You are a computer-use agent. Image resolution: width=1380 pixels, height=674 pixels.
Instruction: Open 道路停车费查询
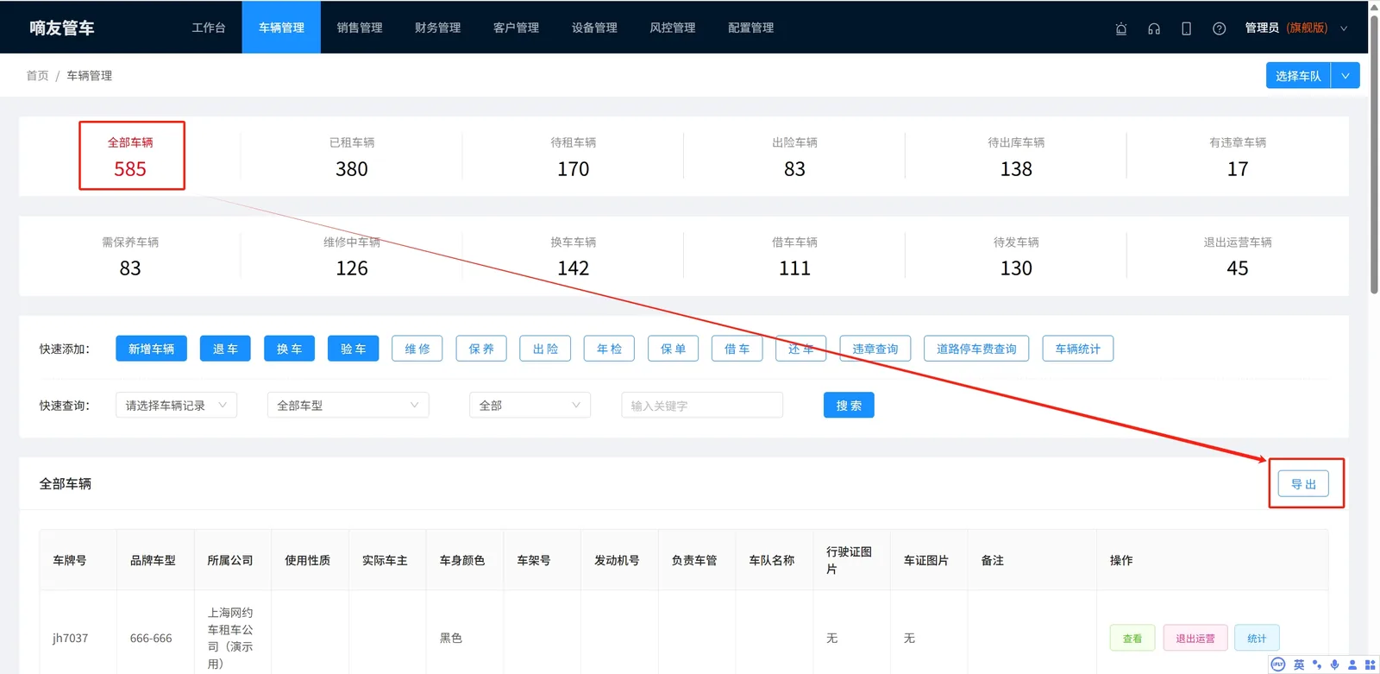click(976, 349)
